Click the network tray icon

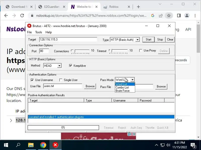pos(162,145)
